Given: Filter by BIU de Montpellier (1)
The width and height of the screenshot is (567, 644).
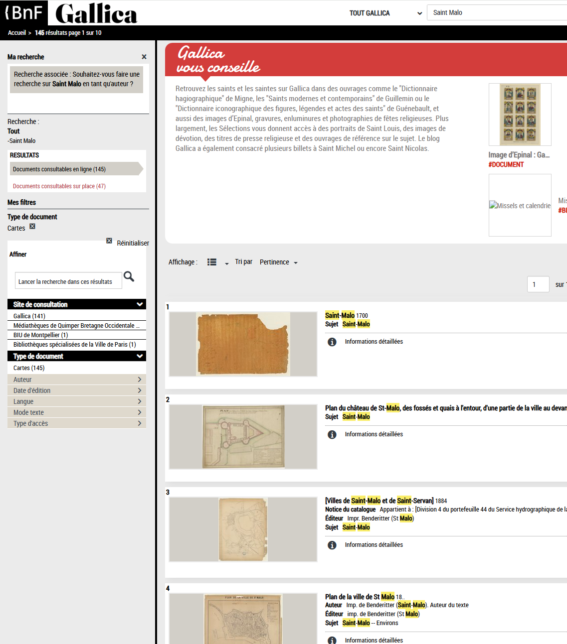Looking at the screenshot, I should click(x=41, y=335).
